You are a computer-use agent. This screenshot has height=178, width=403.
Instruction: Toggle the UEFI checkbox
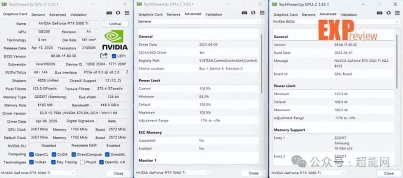[114, 56]
